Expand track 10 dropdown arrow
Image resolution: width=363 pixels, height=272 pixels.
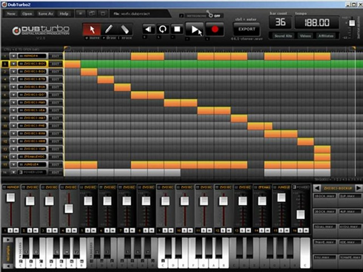click(14, 126)
